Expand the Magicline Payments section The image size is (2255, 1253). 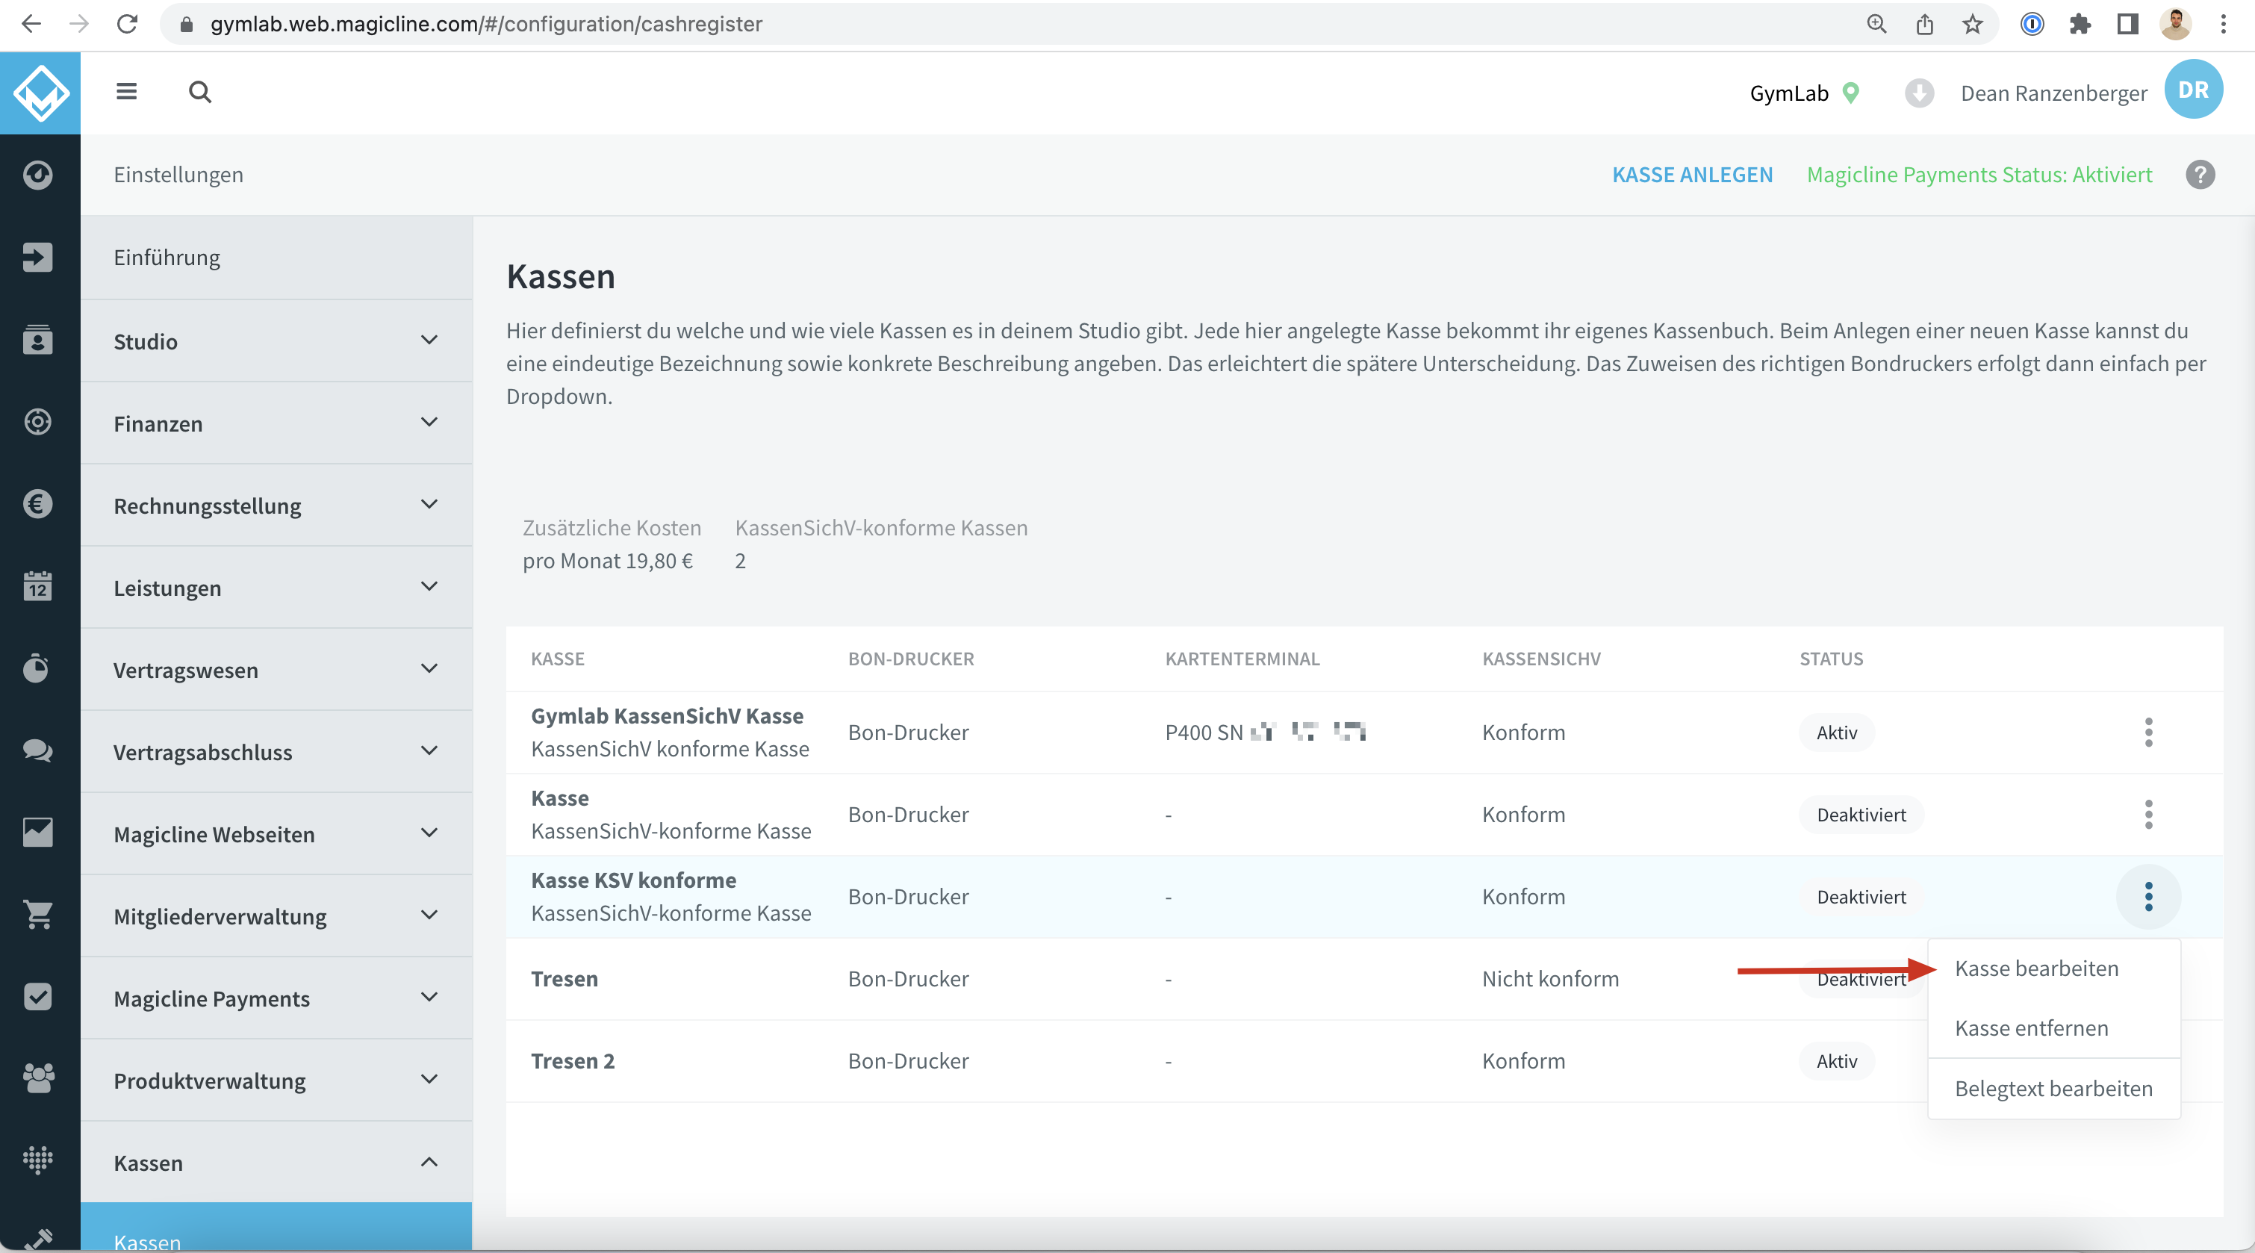pyautogui.click(x=276, y=998)
